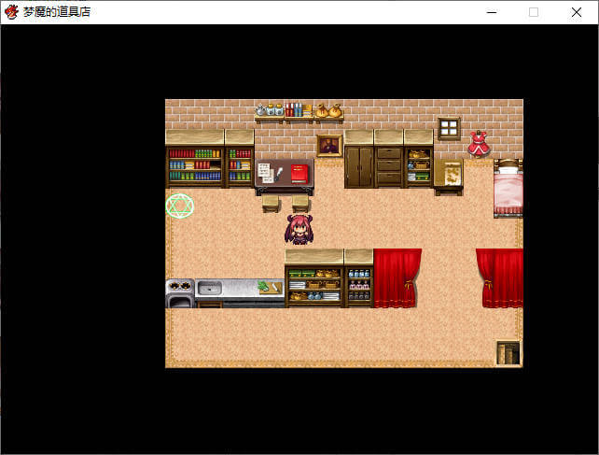Click the left red curtain

397,277
